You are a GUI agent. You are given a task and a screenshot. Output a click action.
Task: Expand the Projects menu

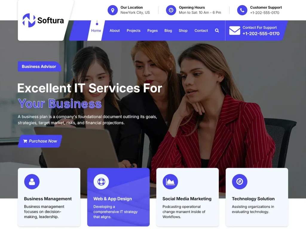pos(134,31)
